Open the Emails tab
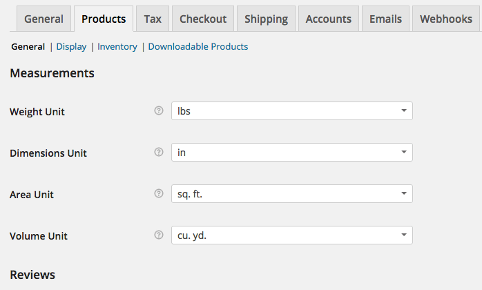Viewport: 482px width, 290px height. tap(385, 19)
